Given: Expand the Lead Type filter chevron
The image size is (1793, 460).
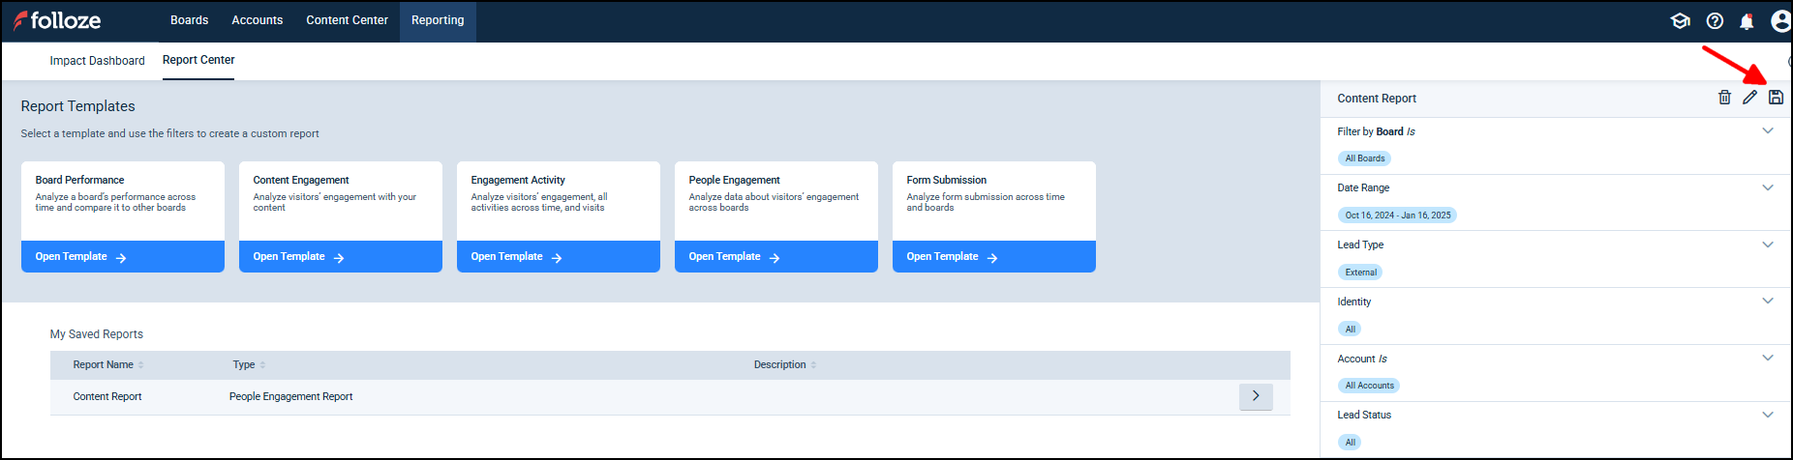Looking at the screenshot, I should (x=1767, y=245).
